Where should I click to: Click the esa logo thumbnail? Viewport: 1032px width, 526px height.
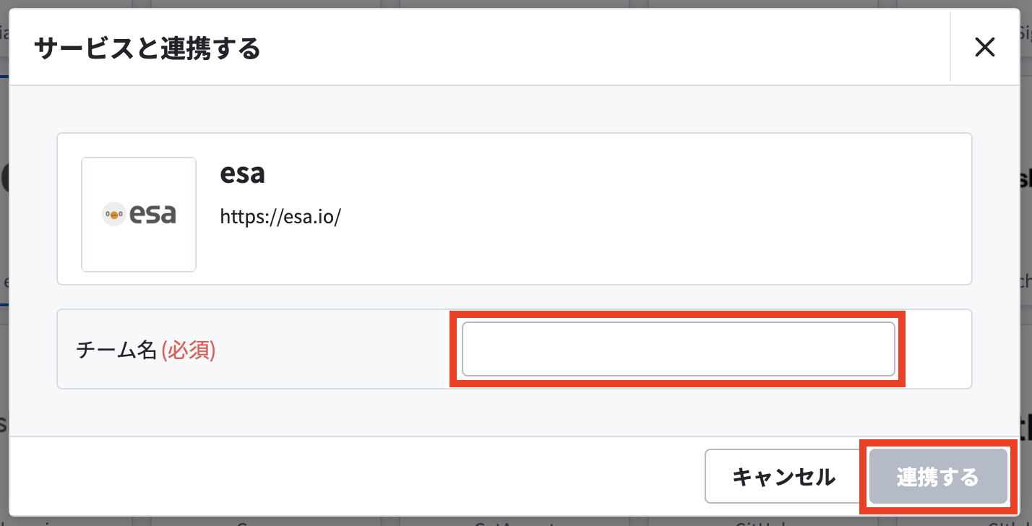[x=139, y=215]
